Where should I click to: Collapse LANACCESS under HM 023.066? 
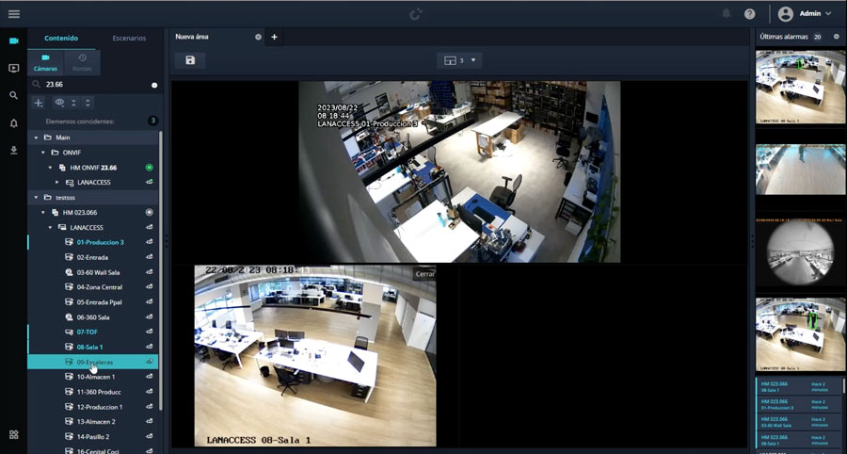(x=50, y=228)
